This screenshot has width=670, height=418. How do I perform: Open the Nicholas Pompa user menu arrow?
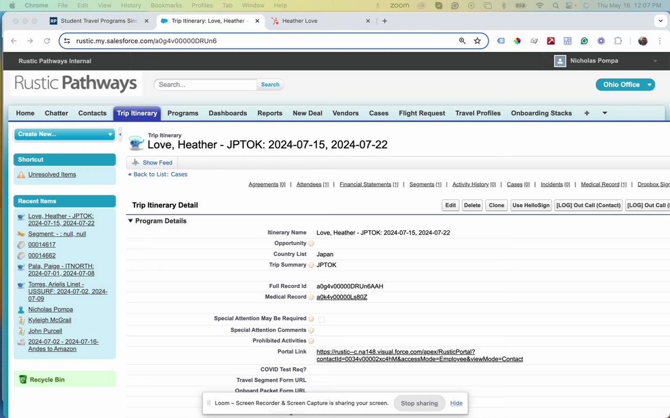tap(655, 61)
